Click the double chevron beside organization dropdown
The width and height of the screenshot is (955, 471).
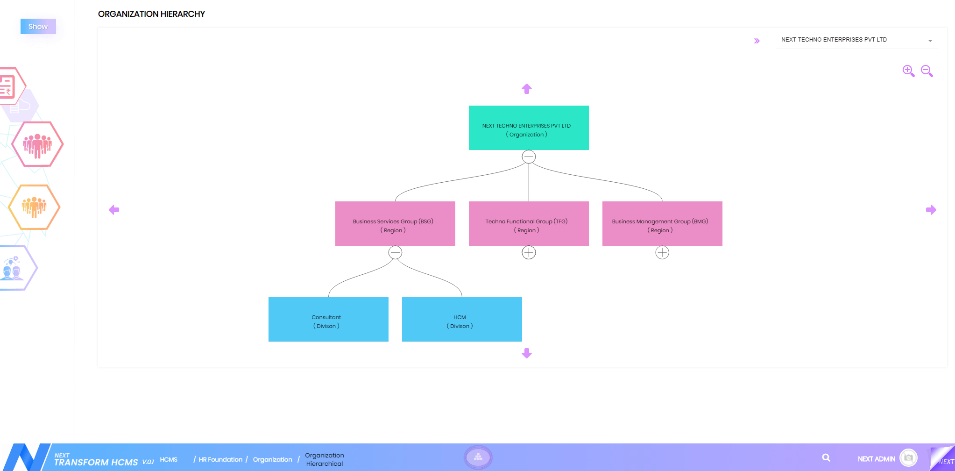tap(757, 41)
